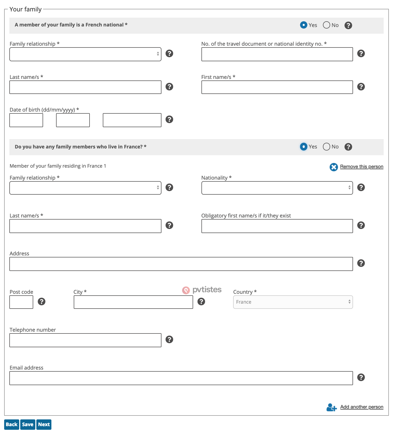Open the first Family relationship dropdown

click(85, 54)
